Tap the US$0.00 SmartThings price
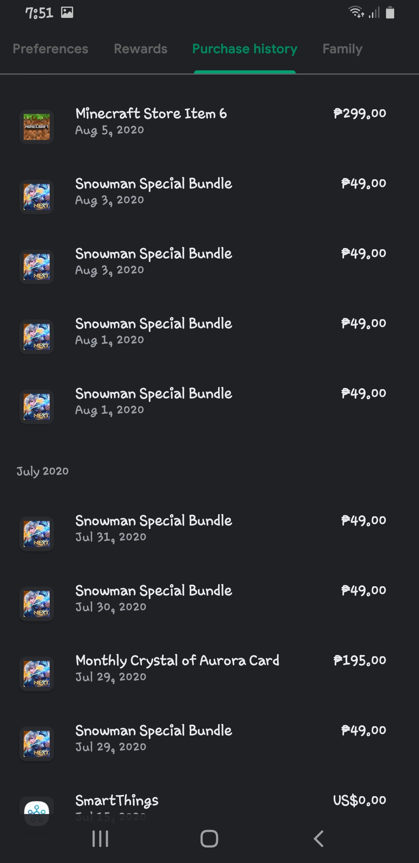The height and width of the screenshot is (863, 419). 360,800
